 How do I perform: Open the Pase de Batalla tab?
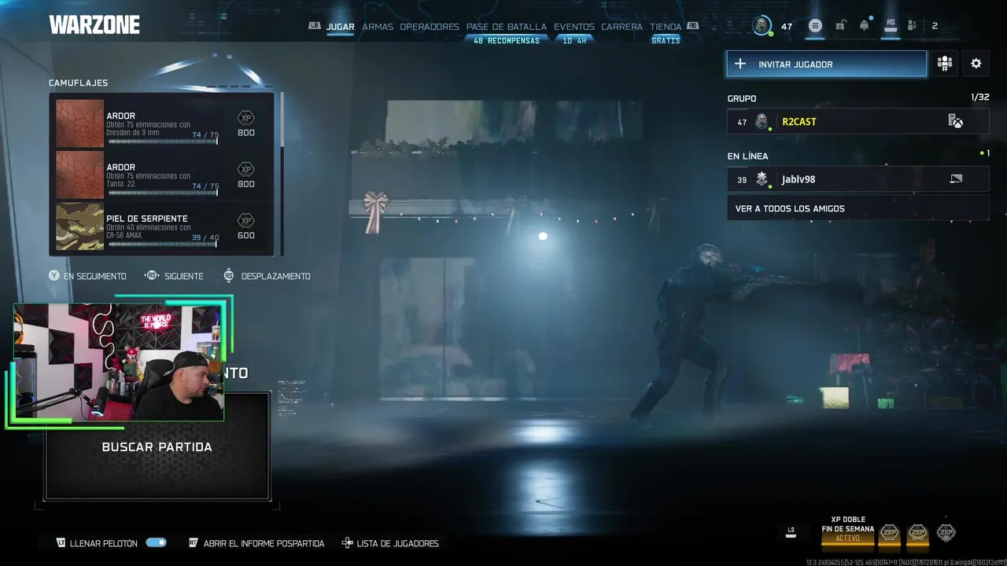coord(507,27)
